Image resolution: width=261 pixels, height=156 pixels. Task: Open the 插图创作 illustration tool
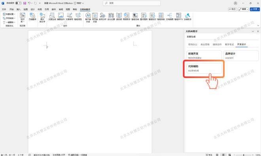[61, 17]
